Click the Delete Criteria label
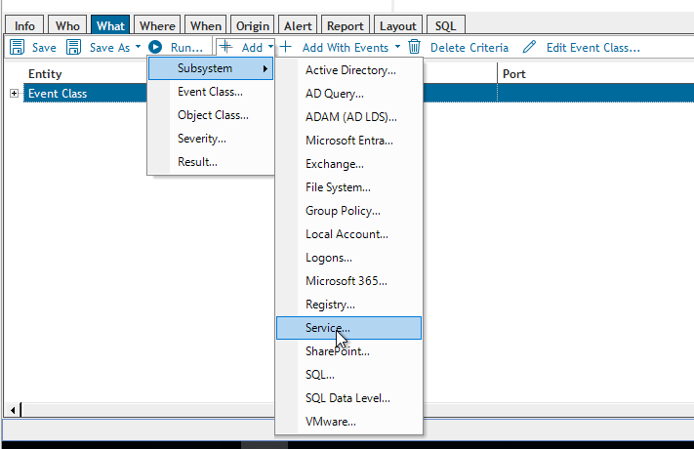The height and width of the screenshot is (449, 694). click(469, 48)
